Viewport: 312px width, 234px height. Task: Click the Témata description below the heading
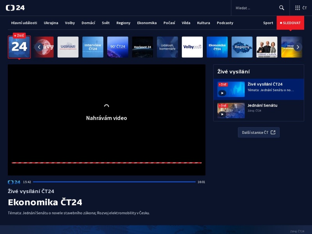click(x=79, y=213)
